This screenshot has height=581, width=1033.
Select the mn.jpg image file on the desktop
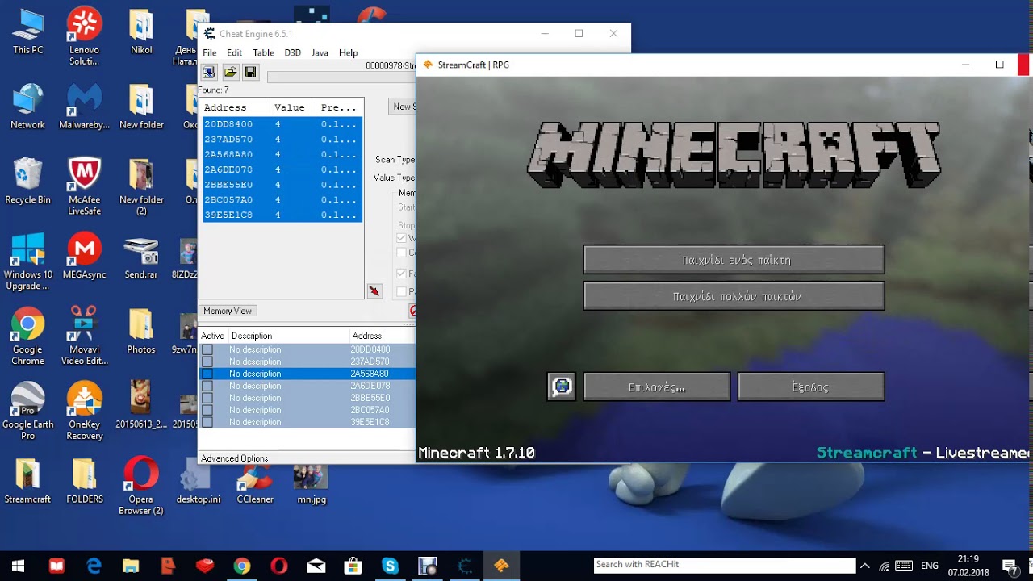[x=311, y=484]
